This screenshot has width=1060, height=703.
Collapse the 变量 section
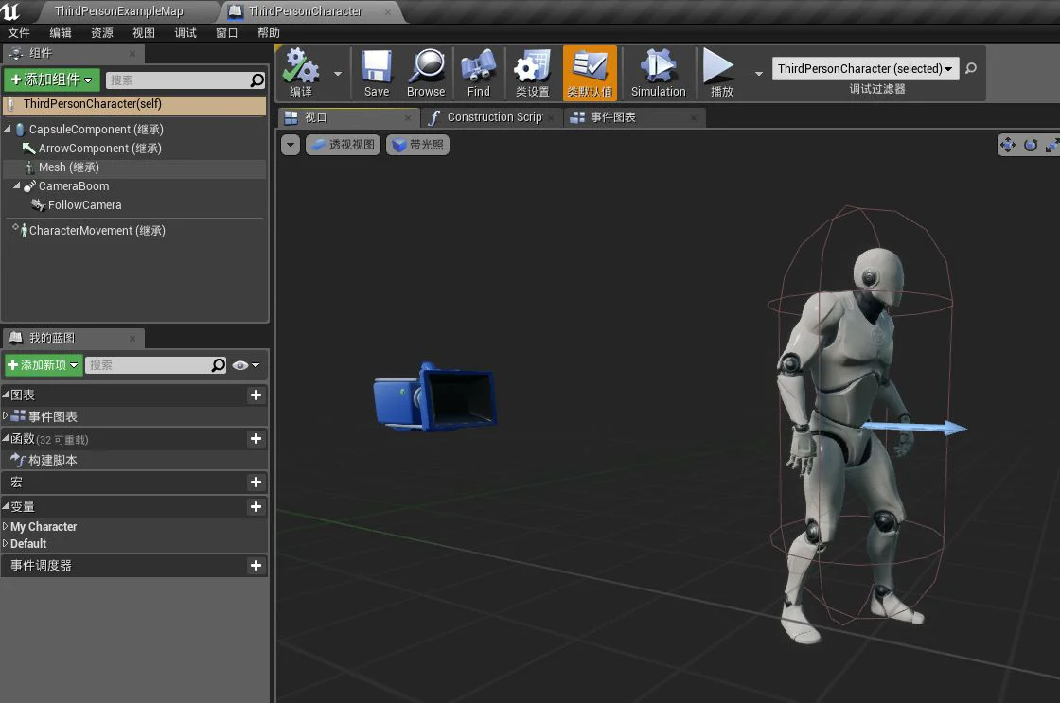pyautogui.click(x=6, y=505)
